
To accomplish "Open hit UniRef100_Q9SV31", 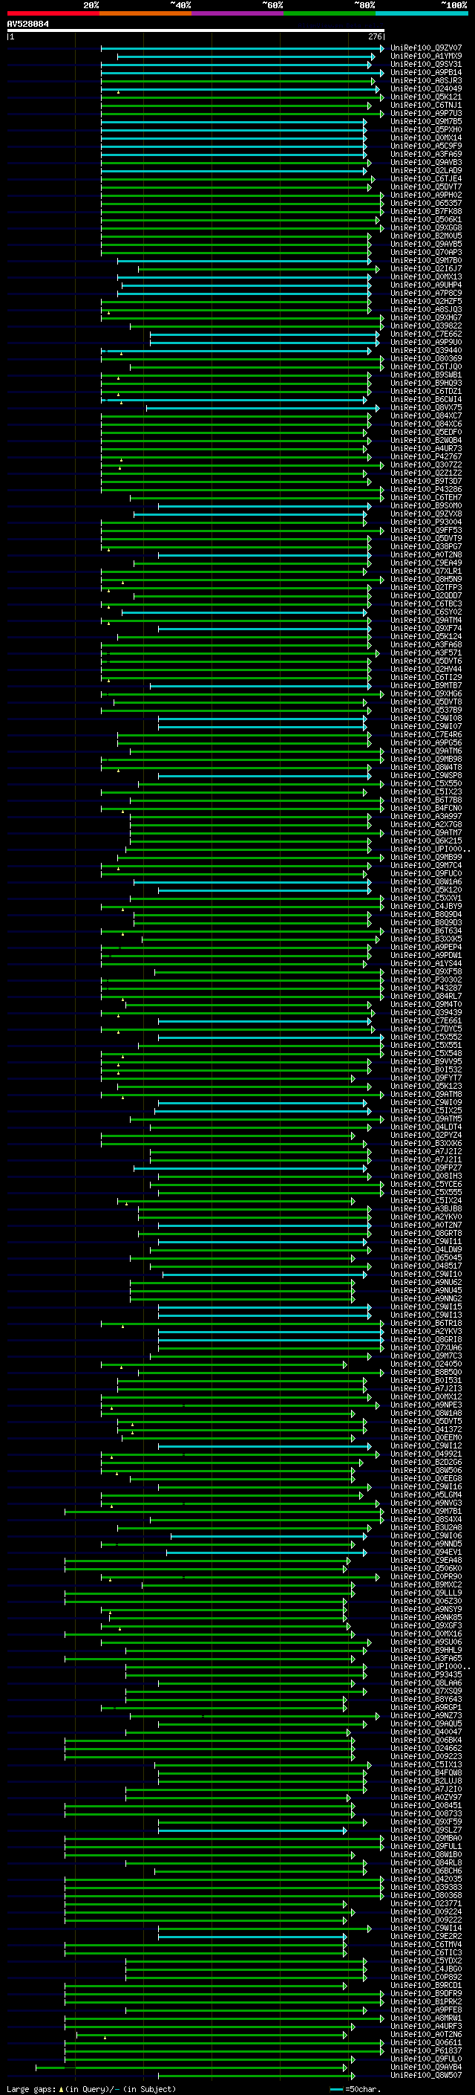I will click(x=426, y=64).
